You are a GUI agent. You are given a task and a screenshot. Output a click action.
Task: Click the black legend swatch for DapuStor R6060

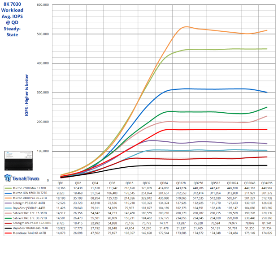(8, 228)
